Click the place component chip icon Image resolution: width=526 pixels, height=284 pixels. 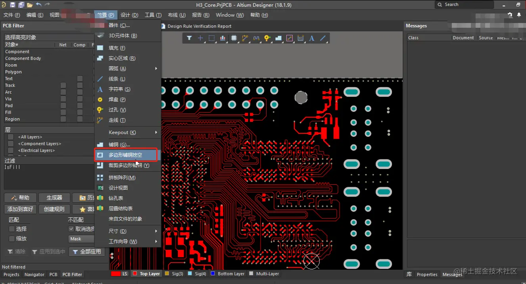click(x=234, y=38)
